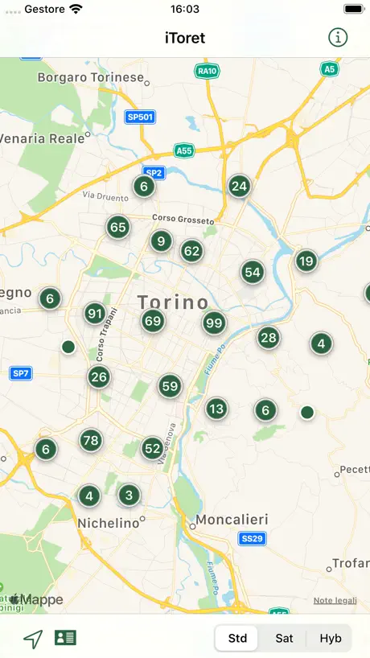Select the cluster marker numbered 91
The height and width of the screenshot is (658, 370).
95,314
